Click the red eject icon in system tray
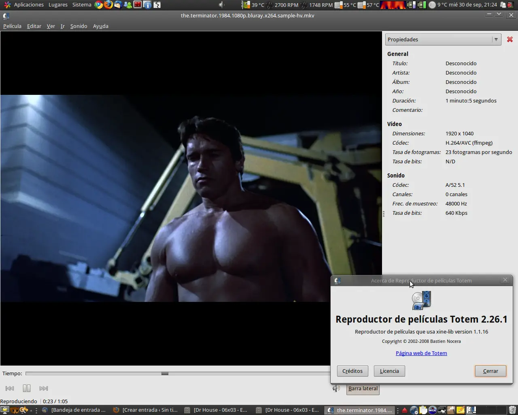The height and width of the screenshot is (415, 518). (404, 410)
